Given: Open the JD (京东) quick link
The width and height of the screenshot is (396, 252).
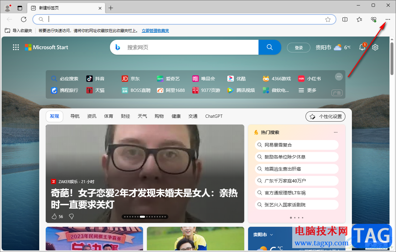Looking at the screenshot, I should tap(131, 78).
